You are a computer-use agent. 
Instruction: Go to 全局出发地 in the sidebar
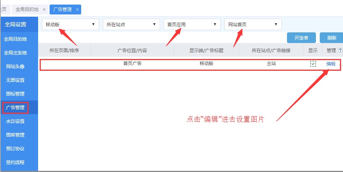pyautogui.click(x=15, y=53)
